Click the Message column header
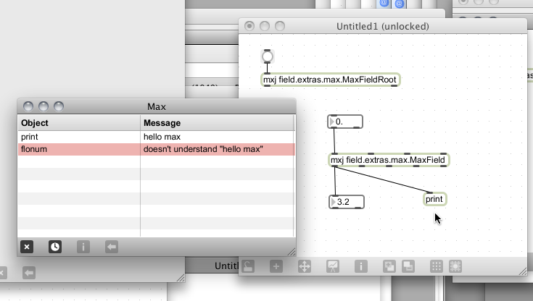Screen dimensions: 533x301 (x=218, y=123)
